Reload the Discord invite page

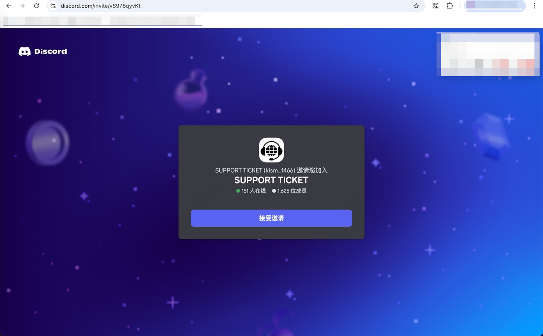click(x=36, y=6)
